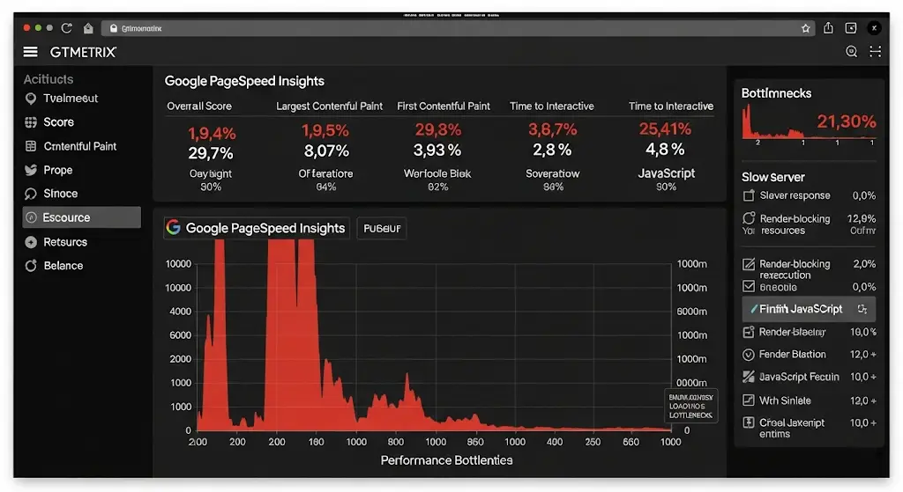Screen dimensions: 903x492
Task: Click the share icon in browser toolbar
Action: (828, 27)
